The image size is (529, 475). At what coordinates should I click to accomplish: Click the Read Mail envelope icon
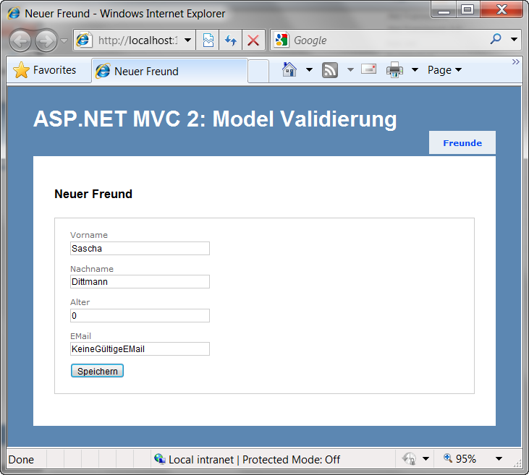click(369, 69)
